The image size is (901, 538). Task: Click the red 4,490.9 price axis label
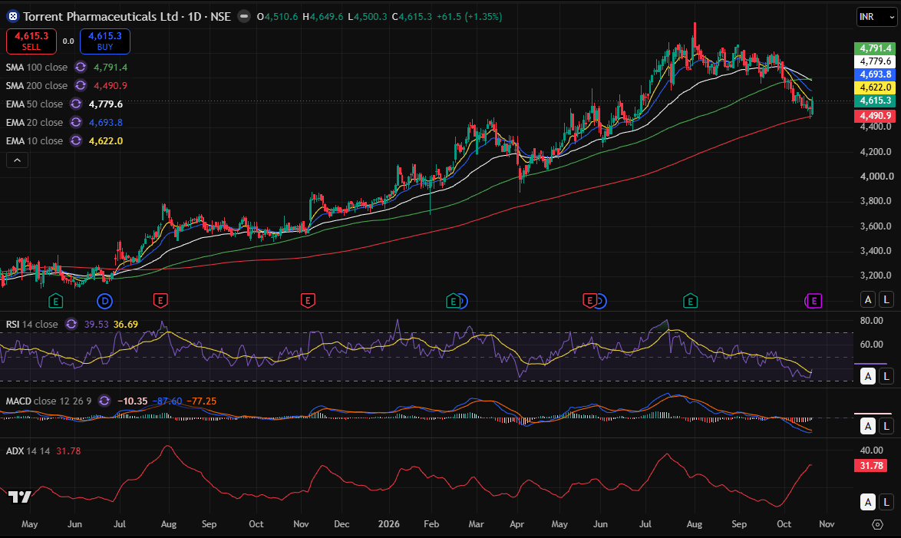(x=875, y=116)
